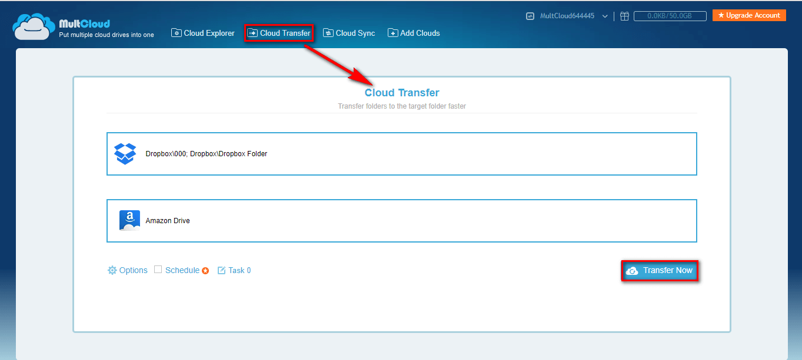Screen dimensions: 802x360
Task: Open the Cloud Sync tab
Action: (x=349, y=33)
